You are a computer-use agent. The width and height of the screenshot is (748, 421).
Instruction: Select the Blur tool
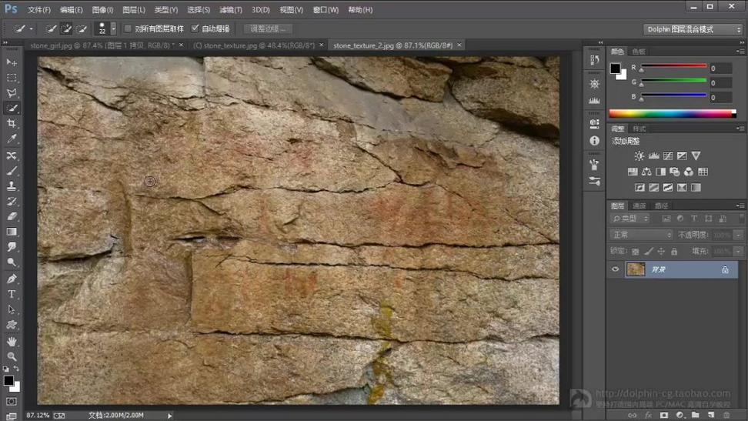click(12, 247)
